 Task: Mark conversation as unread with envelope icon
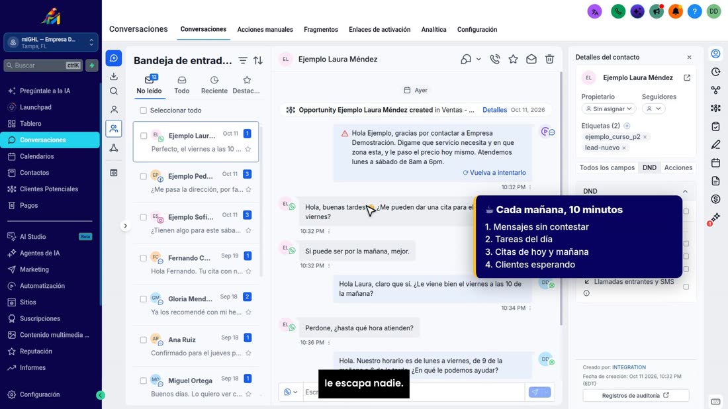coord(531,60)
